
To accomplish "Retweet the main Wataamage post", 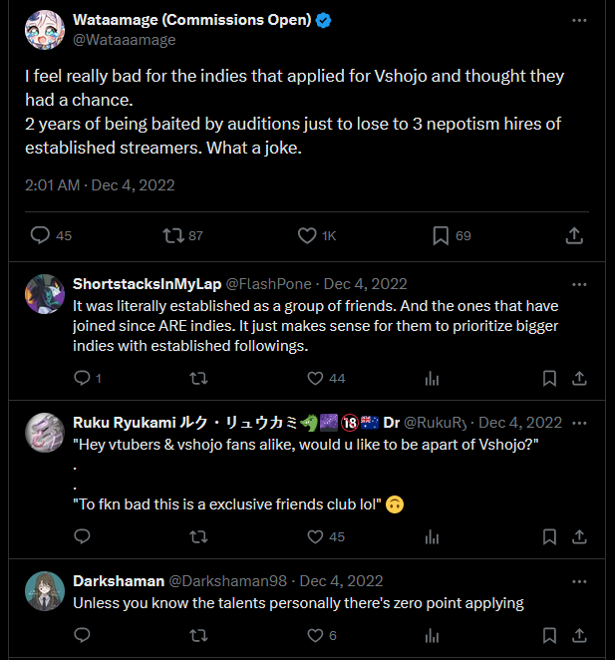I will 173,235.
